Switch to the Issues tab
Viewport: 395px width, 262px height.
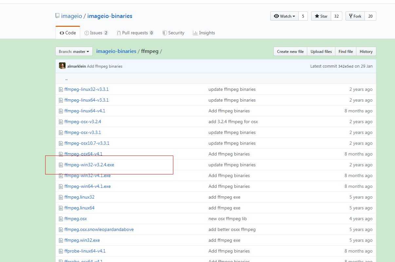96,33
